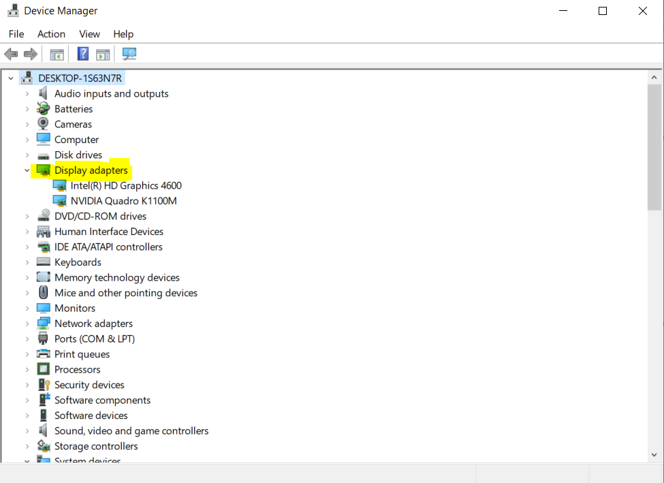Viewport: 664px width, 483px height.
Task: Select NVIDIA Quadro K1100M device
Action: pos(123,201)
